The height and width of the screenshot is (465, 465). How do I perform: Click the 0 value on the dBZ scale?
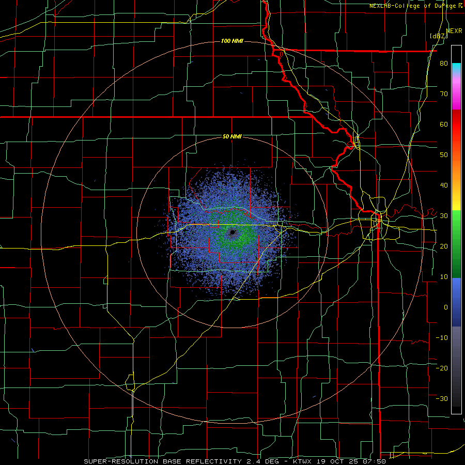click(x=446, y=307)
